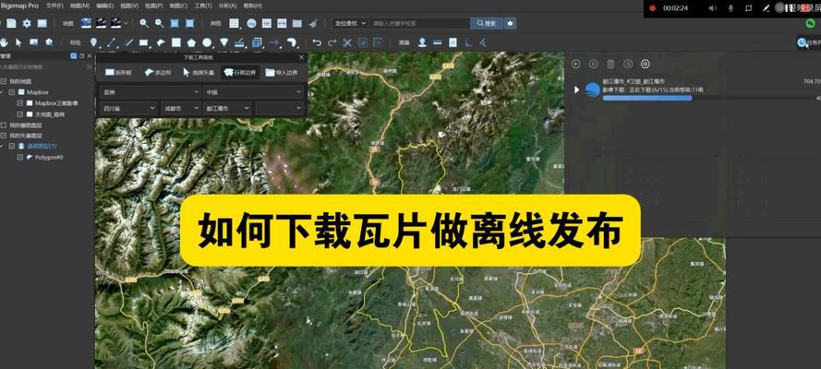Mute recorder speaker icon
This screenshot has height=369, width=821.
coord(713,8)
